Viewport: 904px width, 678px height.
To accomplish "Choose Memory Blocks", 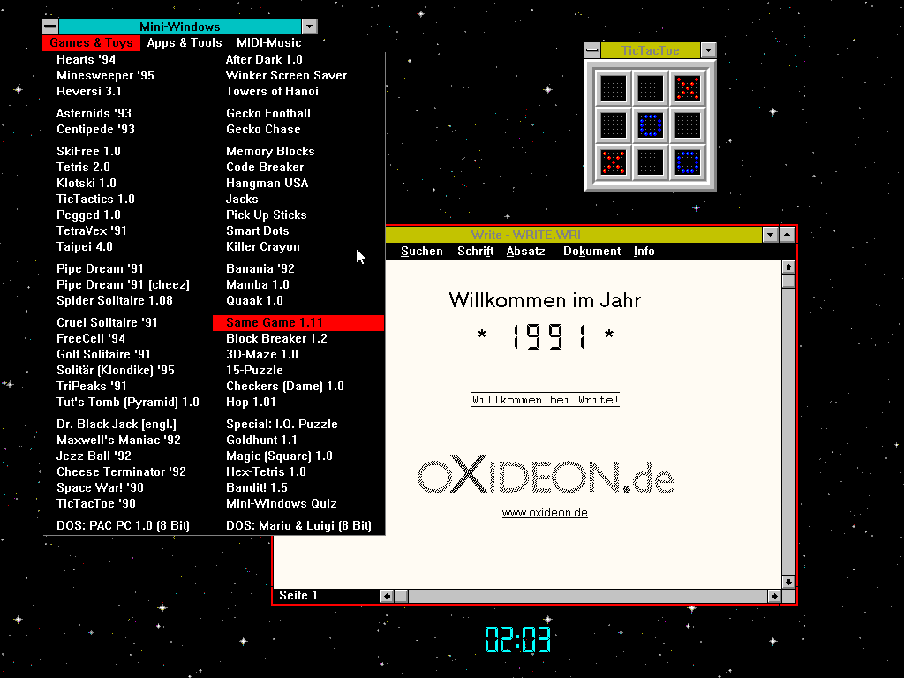I will point(270,151).
